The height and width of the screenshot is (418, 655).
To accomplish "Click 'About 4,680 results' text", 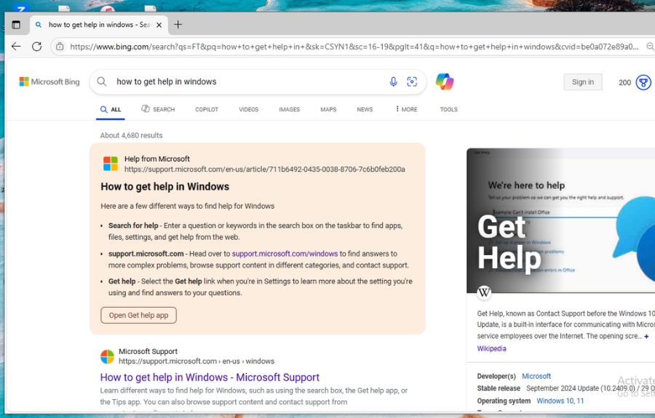I will 131,135.
